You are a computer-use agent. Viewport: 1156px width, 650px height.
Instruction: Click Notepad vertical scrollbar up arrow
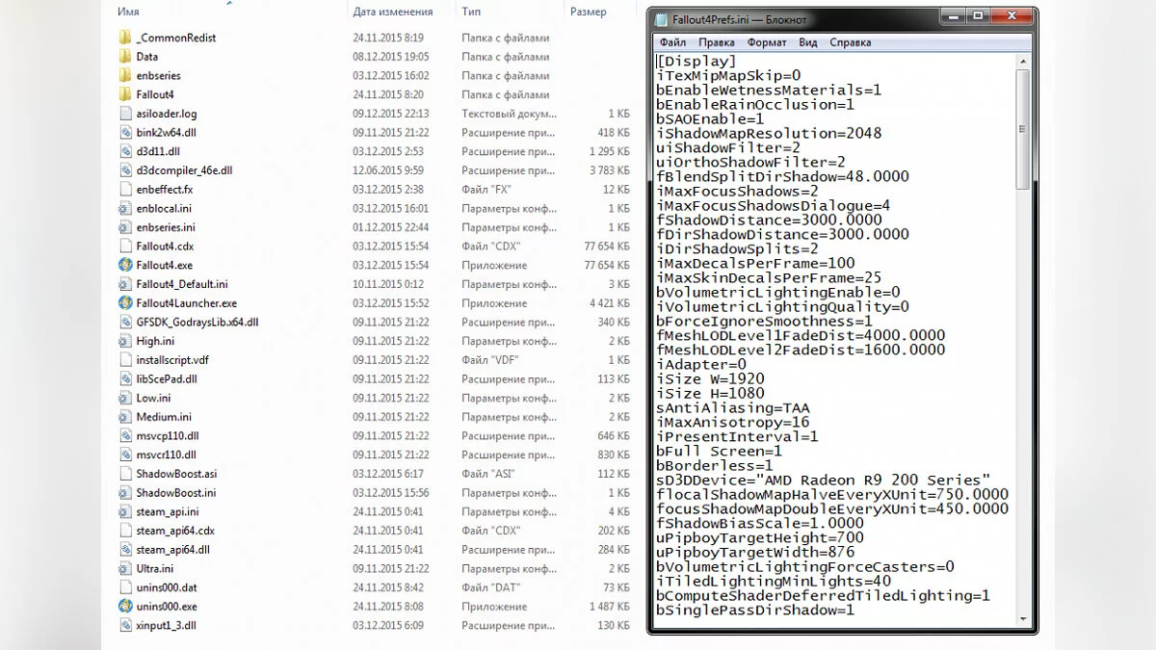click(1022, 62)
